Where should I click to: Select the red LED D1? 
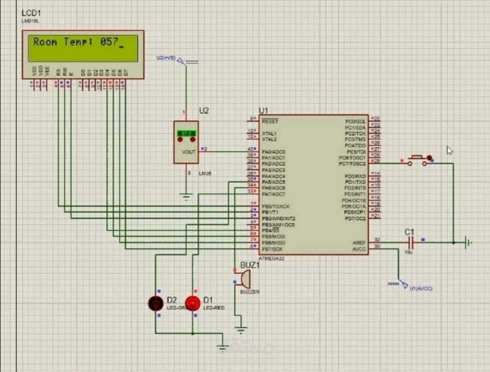pyautogui.click(x=193, y=303)
